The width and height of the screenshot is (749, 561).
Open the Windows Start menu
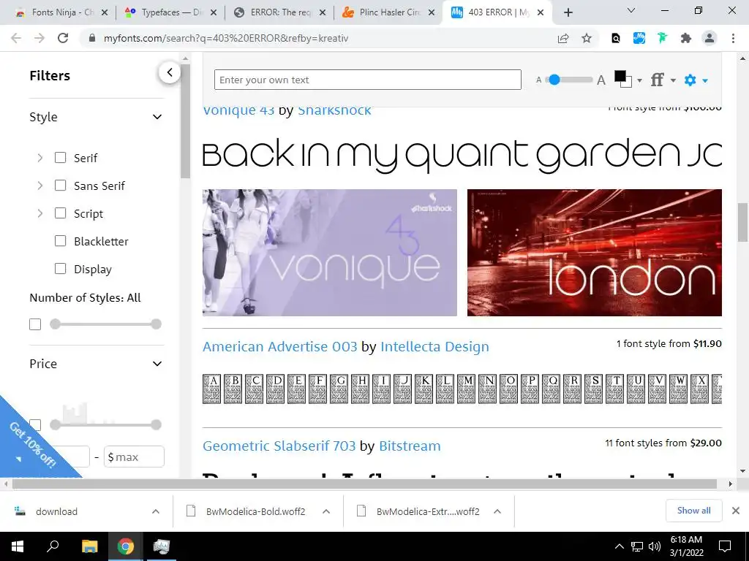pyautogui.click(x=18, y=546)
